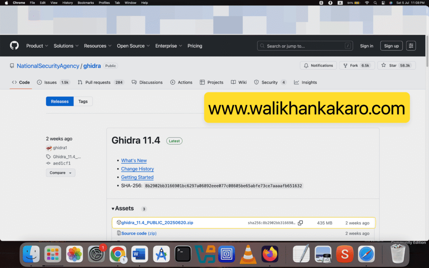Screen dimensions: 429x268
Task: Switch to the Issues tab
Action: [x=53, y=82]
